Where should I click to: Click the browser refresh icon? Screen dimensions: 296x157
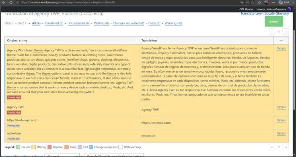click(11, 2)
